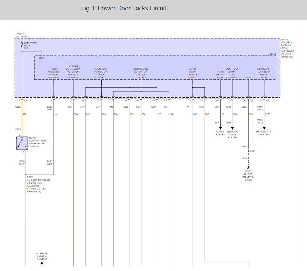This screenshot has height=271, width=307.
Task: Click 'G301 (UNDER DRIVER'S SEAT)' label
Action: tap(248, 176)
